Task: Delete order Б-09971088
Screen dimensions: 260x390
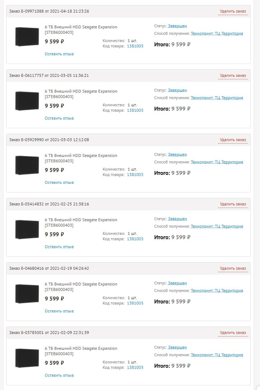Action: pos(233,11)
